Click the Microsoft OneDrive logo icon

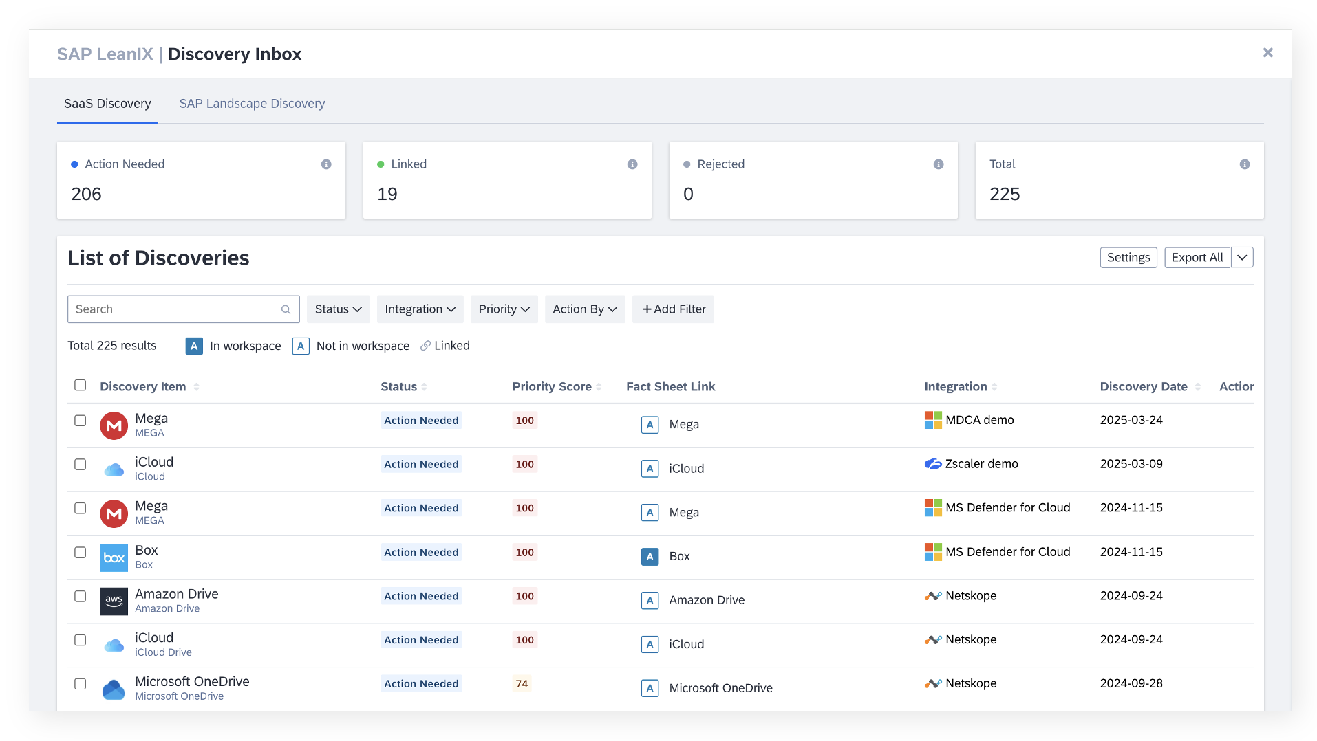click(114, 689)
